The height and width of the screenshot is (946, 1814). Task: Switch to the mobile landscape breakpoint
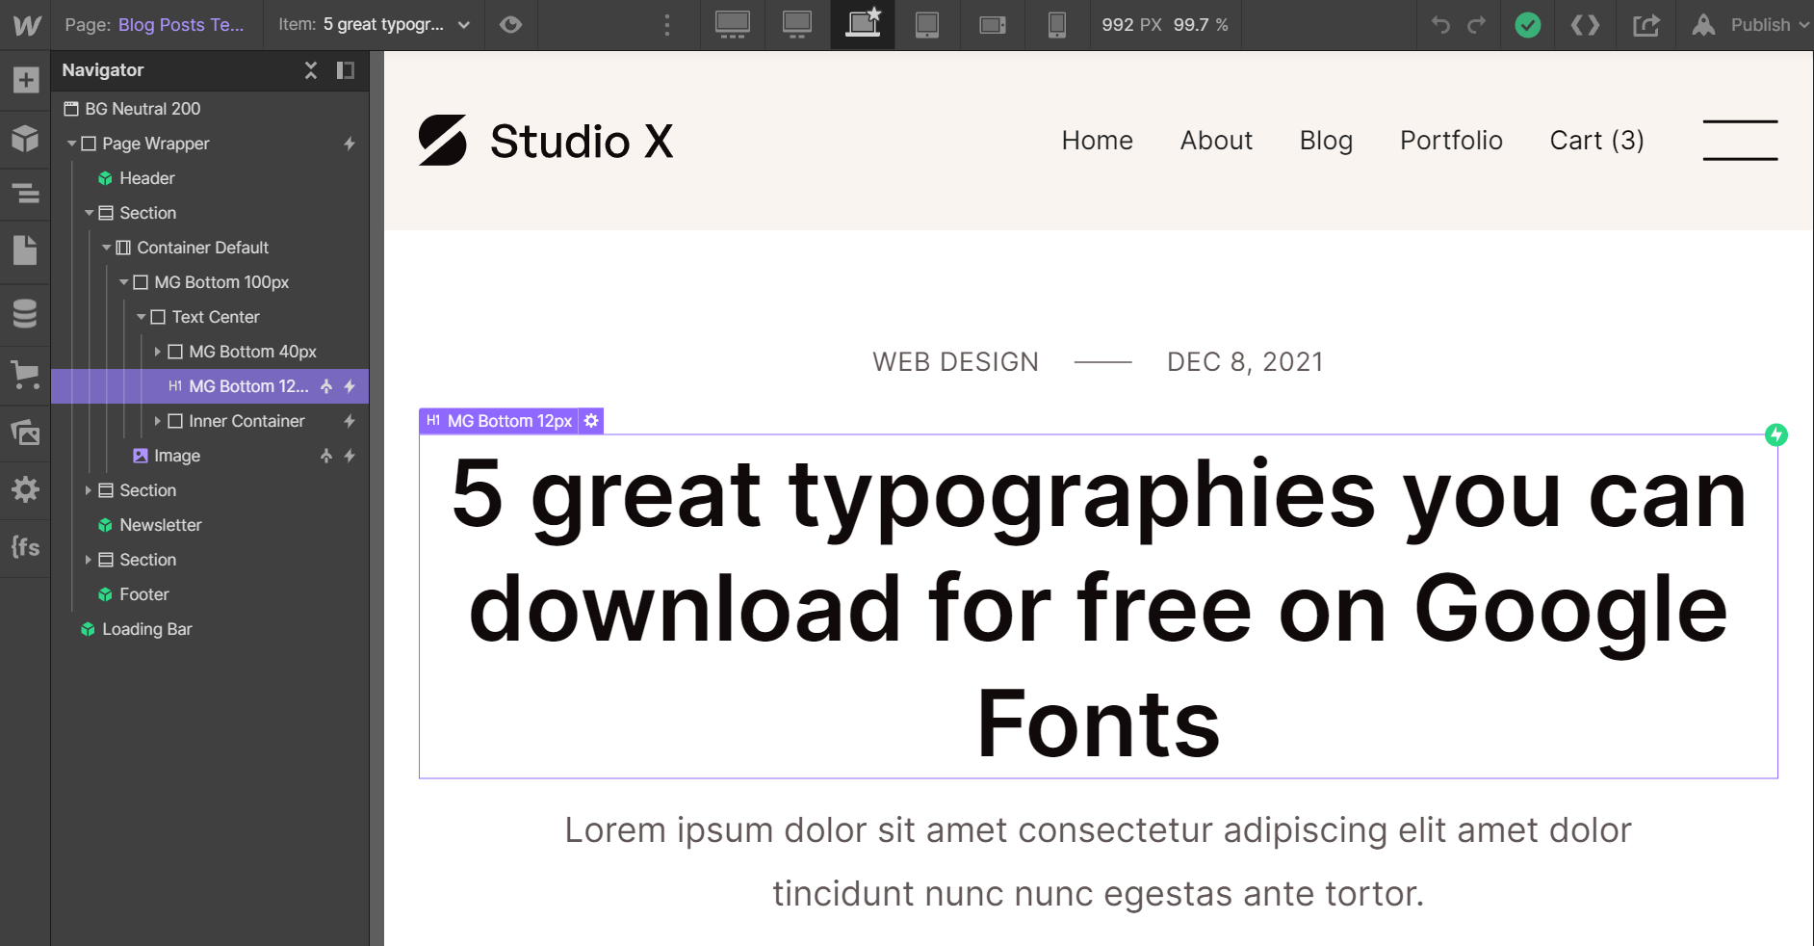click(993, 25)
